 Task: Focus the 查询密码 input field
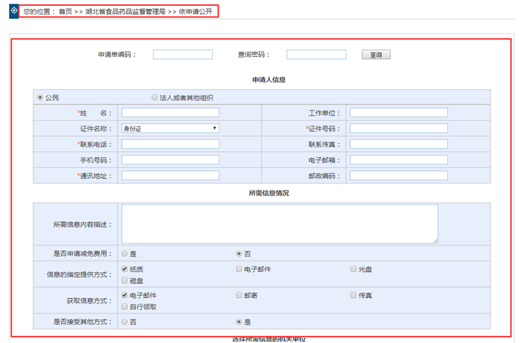coord(316,55)
